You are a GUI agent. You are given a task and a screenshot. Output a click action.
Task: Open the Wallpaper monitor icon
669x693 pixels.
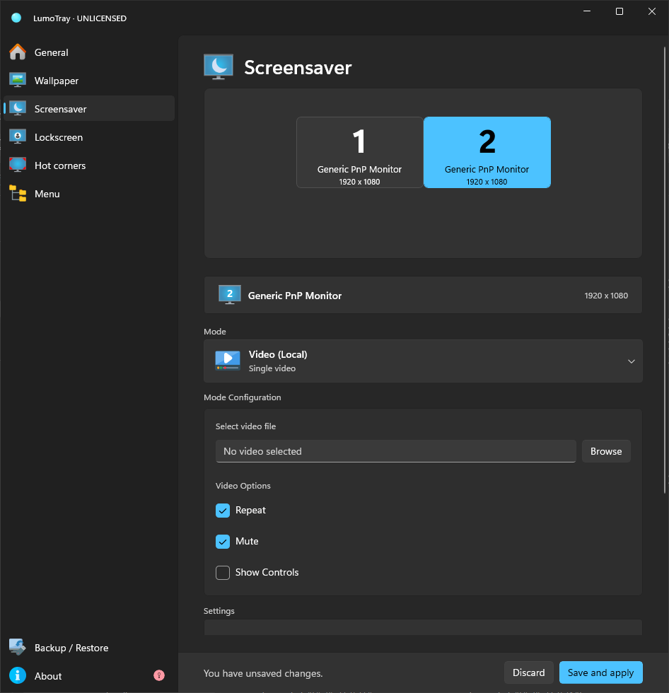(x=18, y=81)
